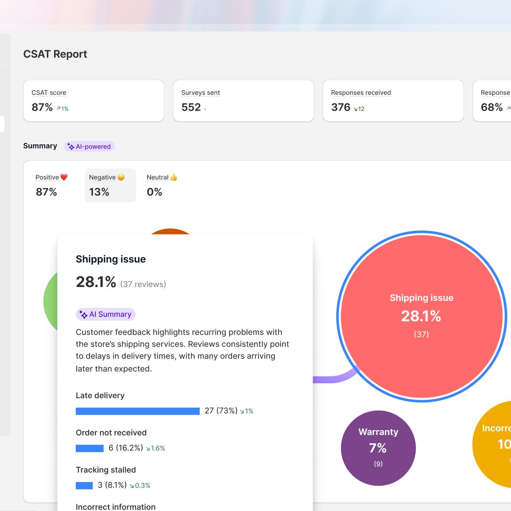Click the 1% trend on CSAT score

pyautogui.click(x=63, y=109)
